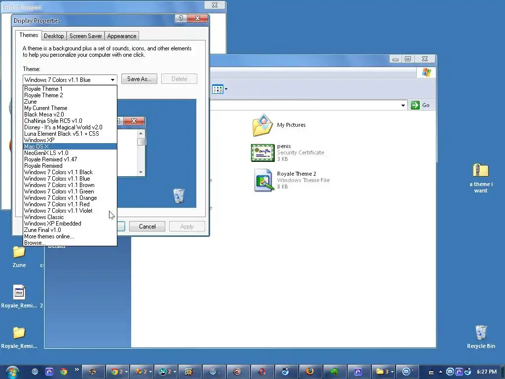The image size is (505, 379).
Task: Click the Start orb on the taskbar
Action: click(x=12, y=372)
